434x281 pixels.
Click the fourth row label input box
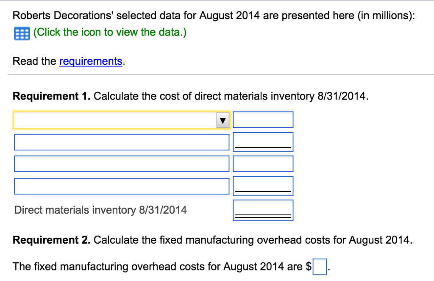[122, 186]
